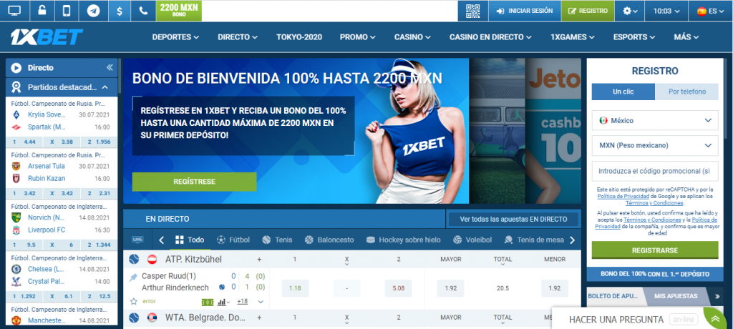The height and width of the screenshot is (329, 733).
Task: Click the REGÍSTRESE banner button
Action: [194, 182]
